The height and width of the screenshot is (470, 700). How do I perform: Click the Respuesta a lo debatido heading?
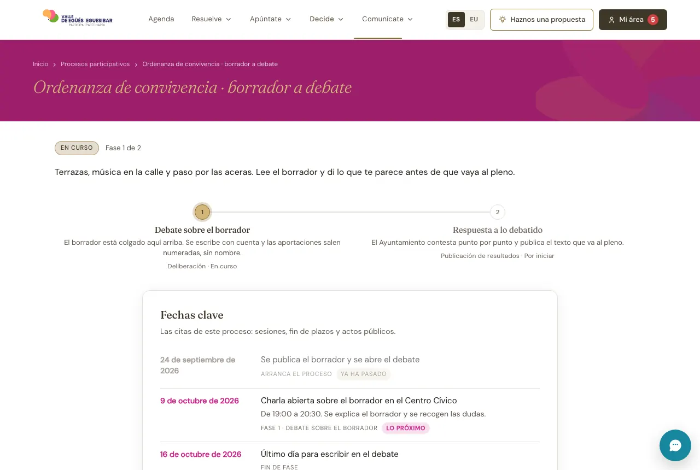click(498, 230)
